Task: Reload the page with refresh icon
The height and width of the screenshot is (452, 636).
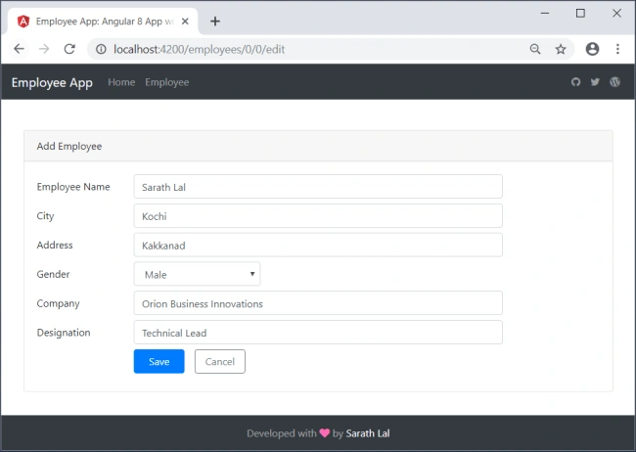Action: point(69,49)
